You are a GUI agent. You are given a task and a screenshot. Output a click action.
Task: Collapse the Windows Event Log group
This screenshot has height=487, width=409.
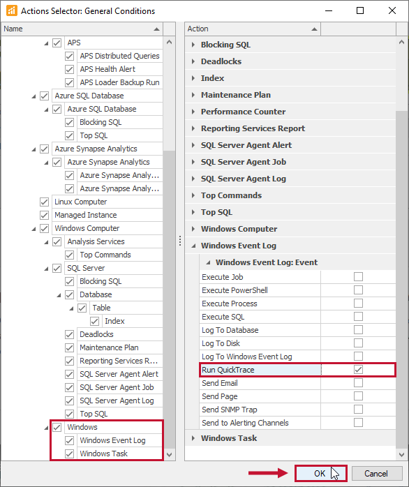pyautogui.click(x=193, y=246)
